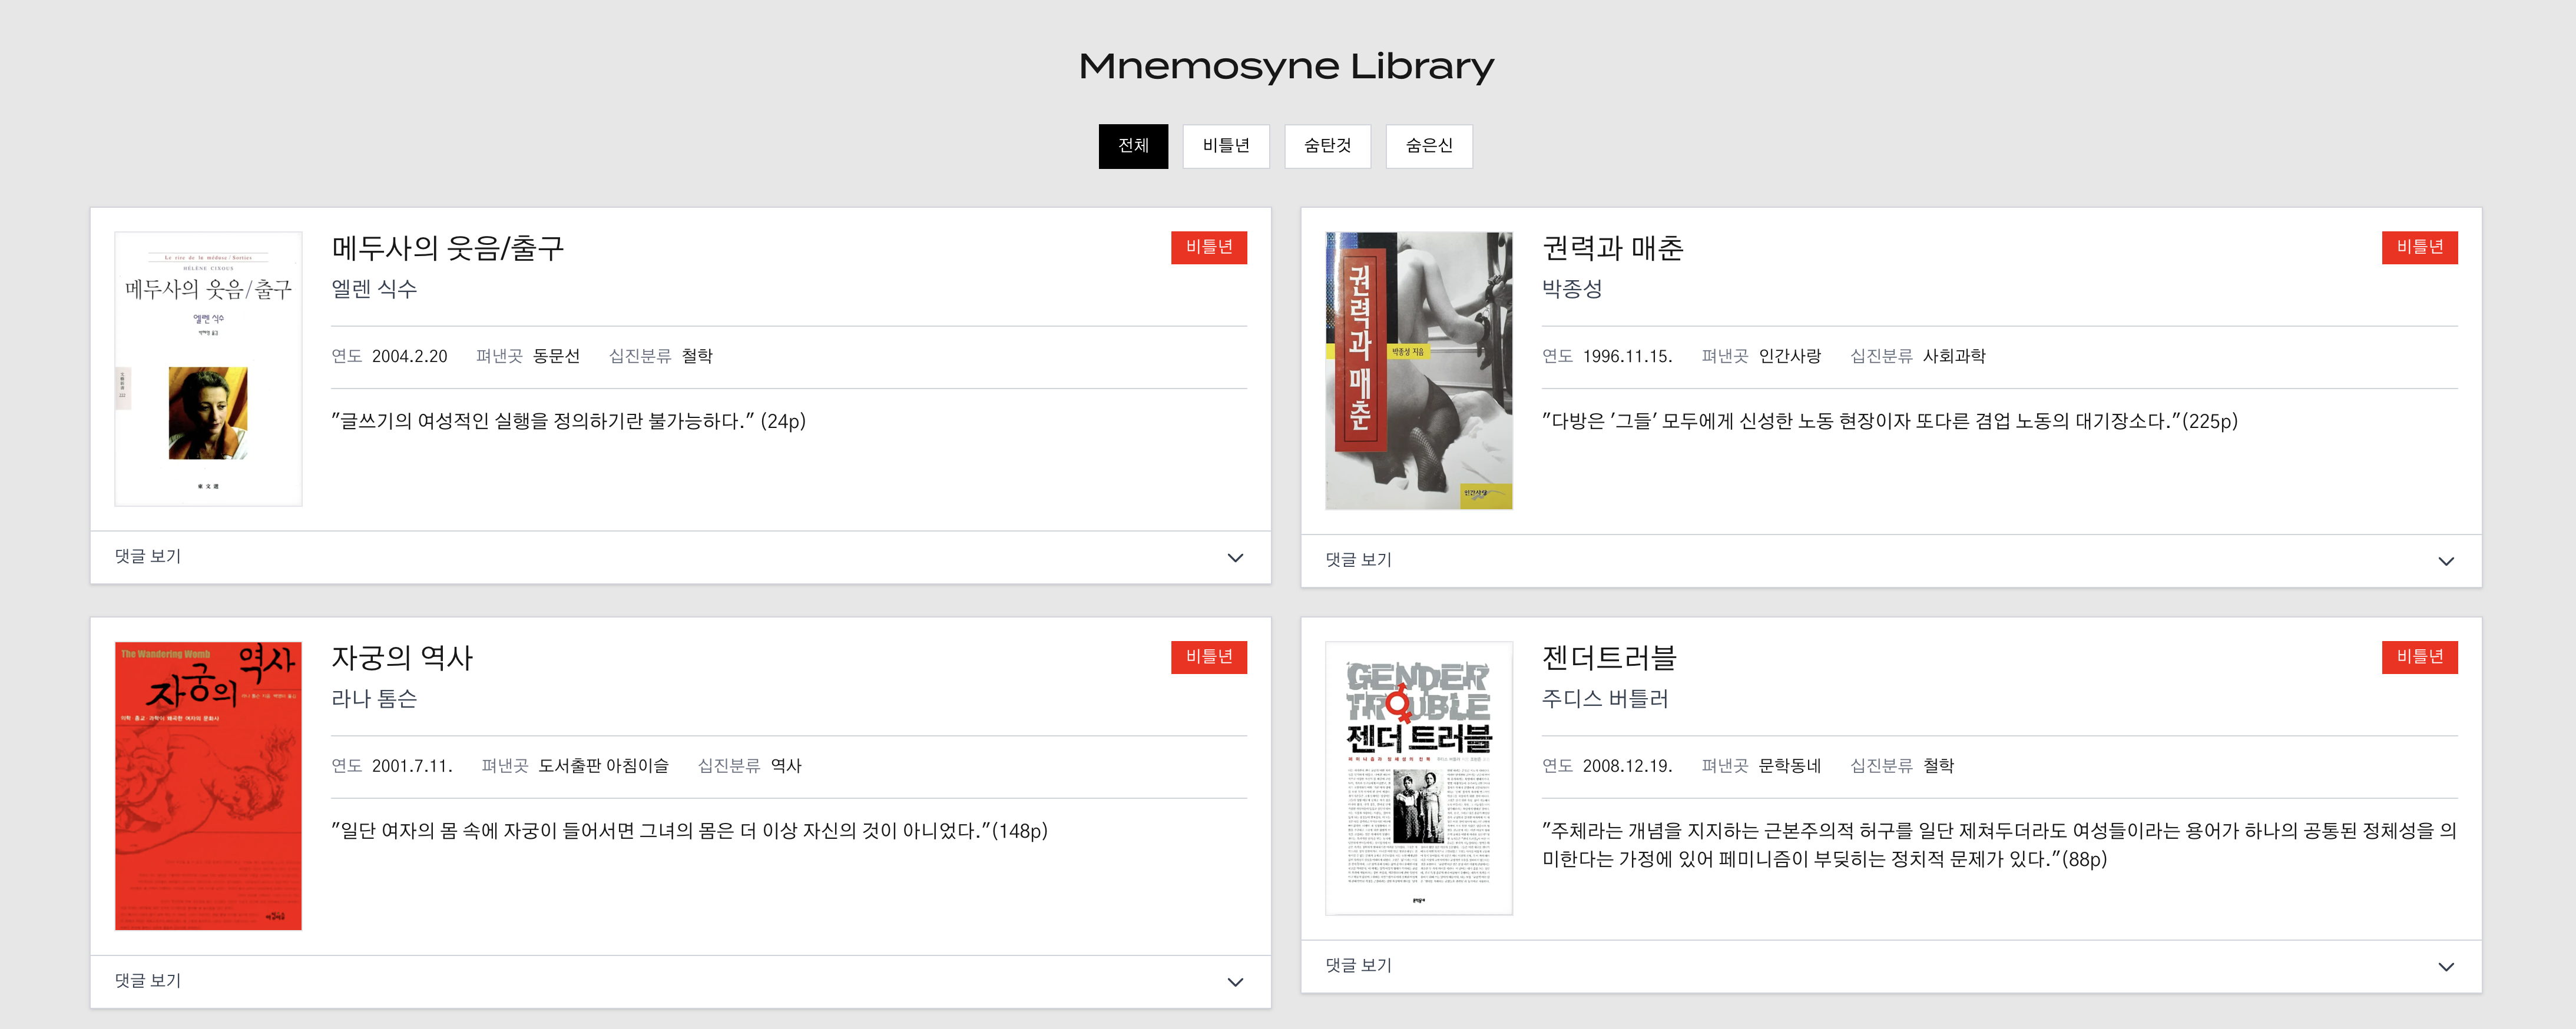Click 댓글 보기 under 메두사의 웃음/출구

coord(148,557)
